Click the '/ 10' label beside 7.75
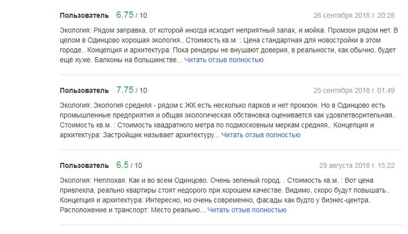Viewport: 408px width, 234px height. 141,91
